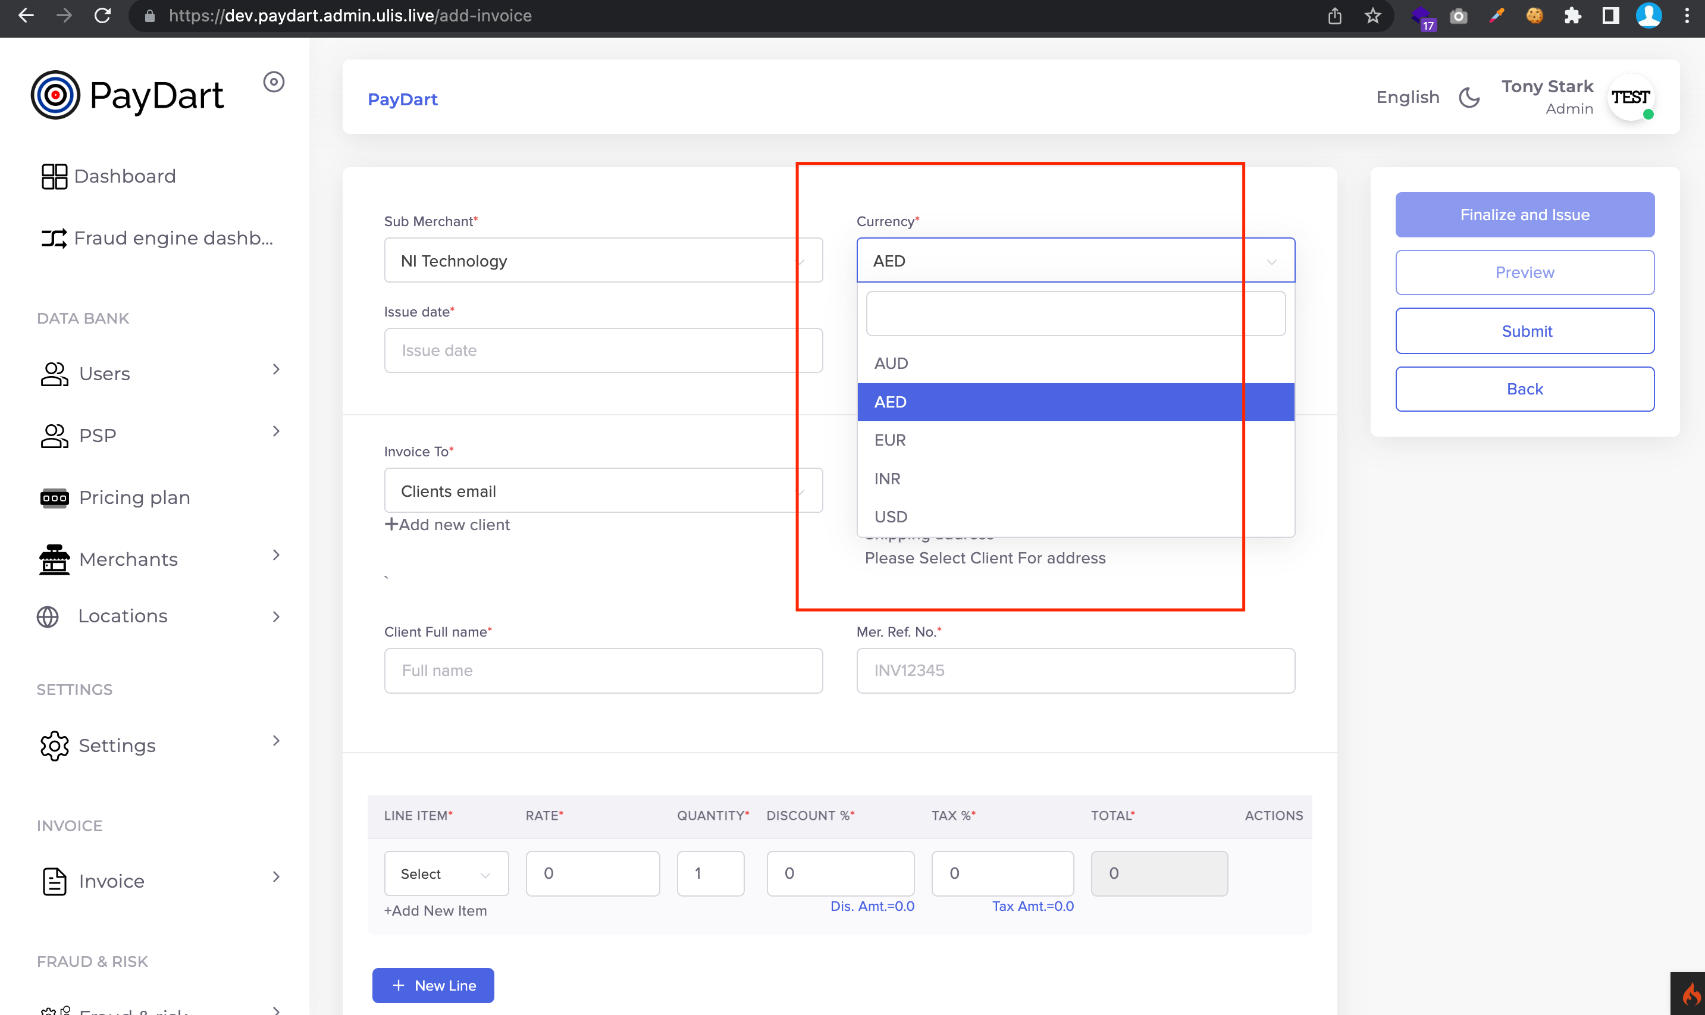Viewport: 1705px width, 1015px height.
Task: Click the flame icon in bottom corner
Action: point(1691,995)
